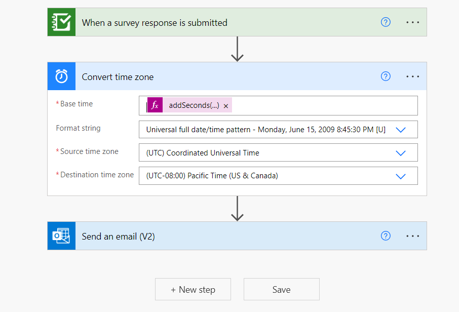Image resolution: width=459 pixels, height=312 pixels.
Task: Open help for Convert time zone
Action: pos(386,76)
